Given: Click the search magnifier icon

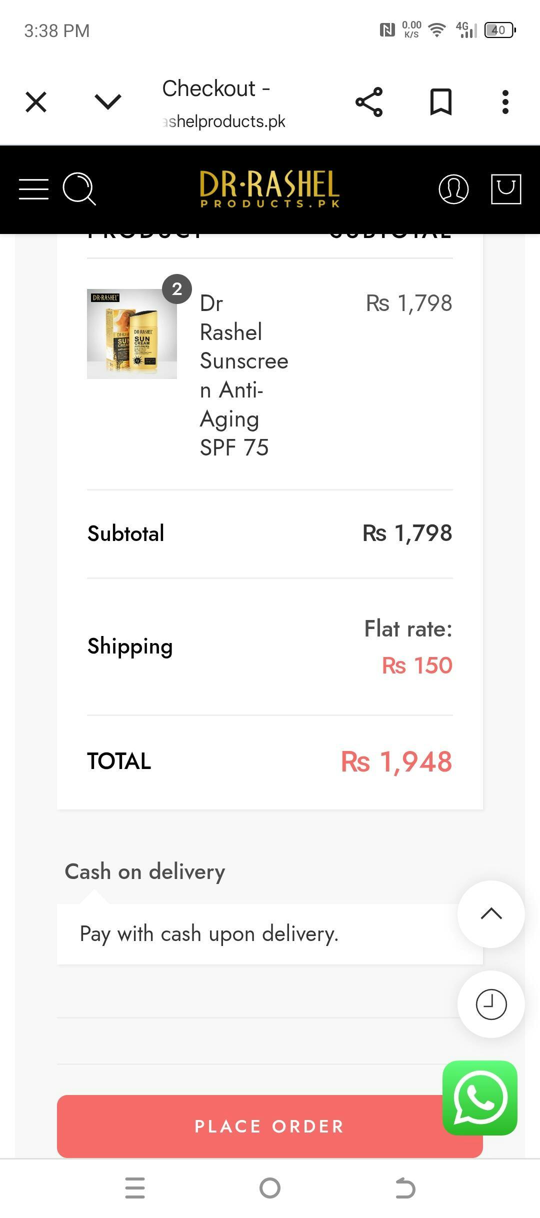Looking at the screenshot, I should [x=79, y=189].
